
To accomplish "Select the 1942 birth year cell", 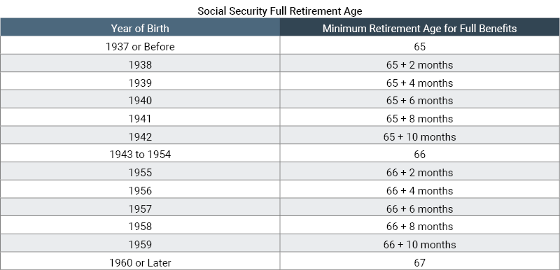I will click(140, 136).
